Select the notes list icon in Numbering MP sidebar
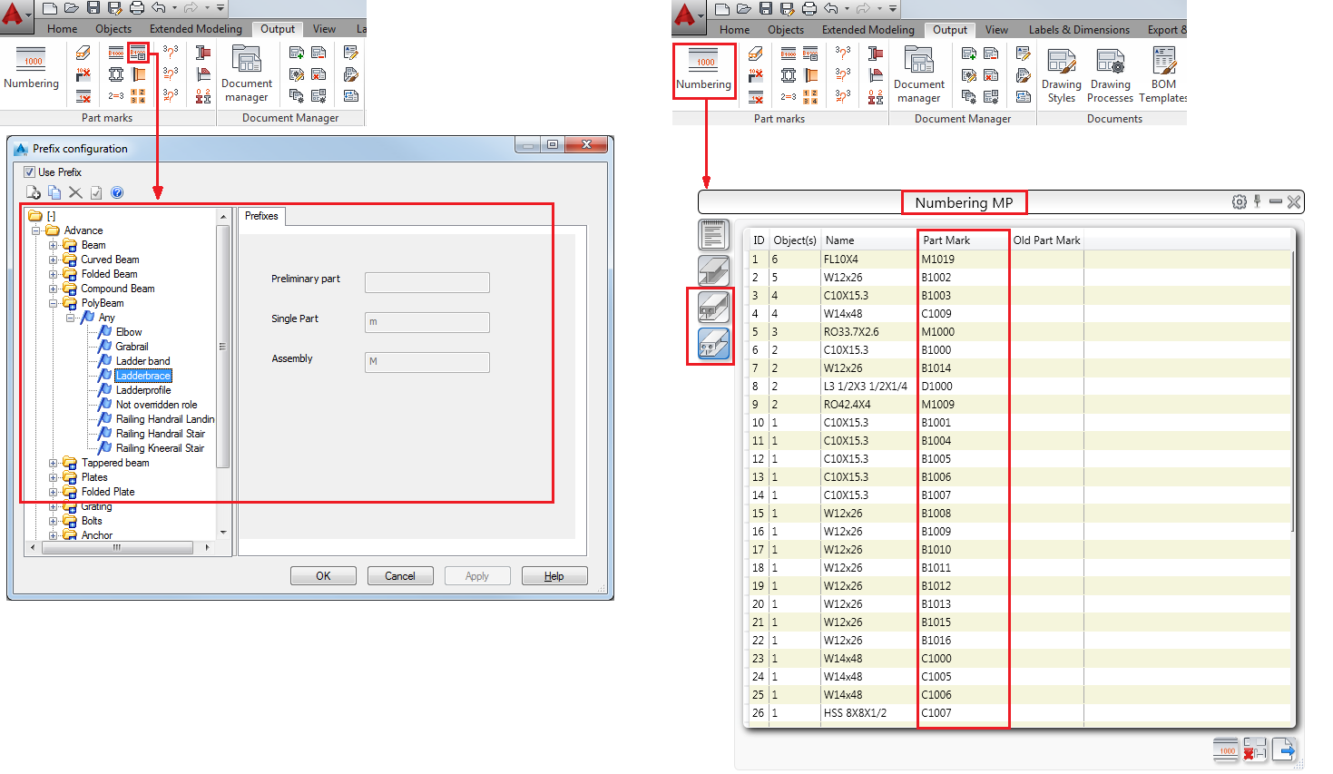Image resolution: width=1333 pixels, height=774 pixels. point(713,234)
